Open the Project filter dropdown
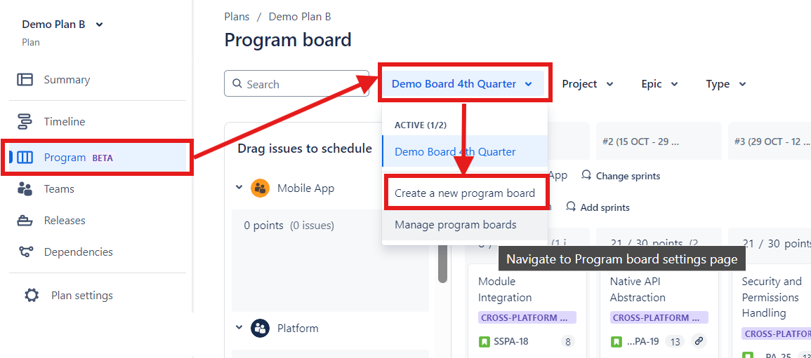This screenshot has height=358, width=811. pyautogui.click(x=588, y=84)
